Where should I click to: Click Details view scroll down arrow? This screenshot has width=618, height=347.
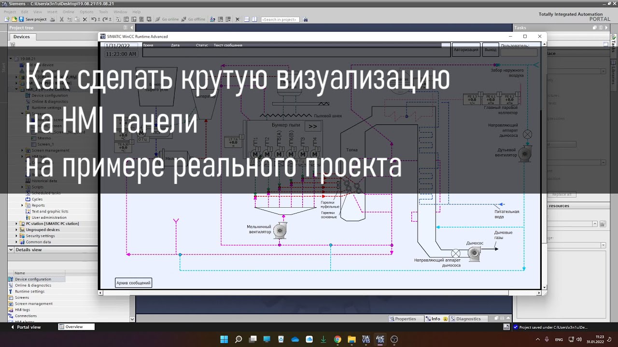[132, 319]
